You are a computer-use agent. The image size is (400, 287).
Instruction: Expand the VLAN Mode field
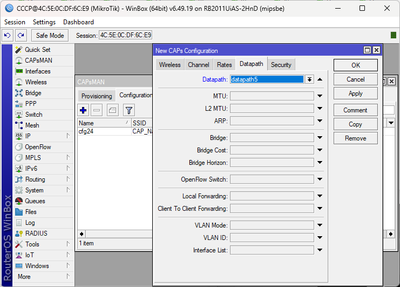[x=320, y=225]
